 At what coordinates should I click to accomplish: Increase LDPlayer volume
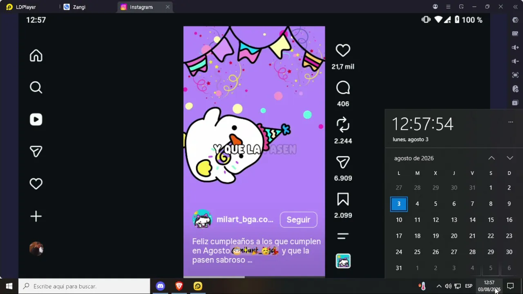[x=515, y=47]
